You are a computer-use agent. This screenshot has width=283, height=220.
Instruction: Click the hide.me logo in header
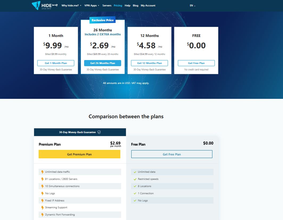[44, 5]
